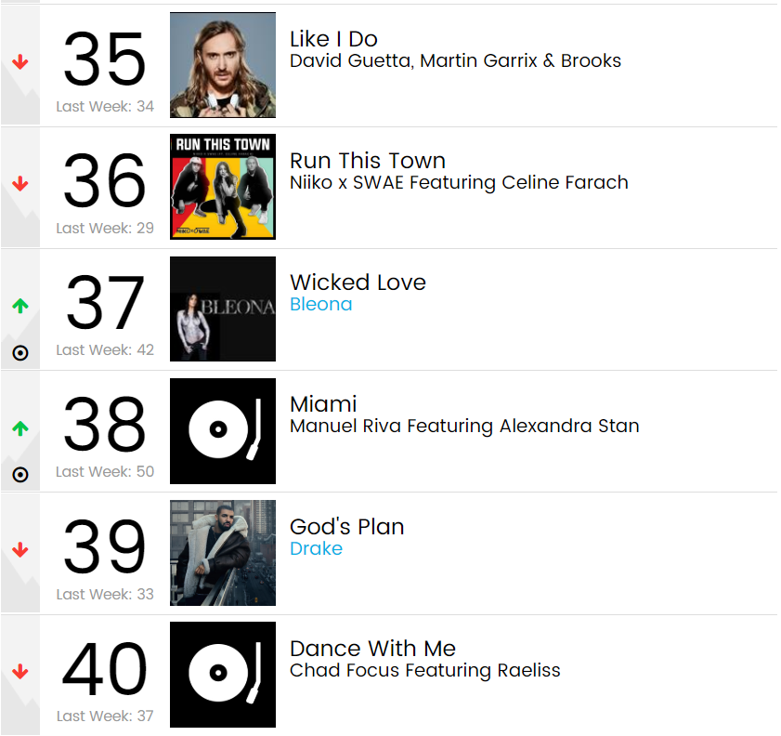Click the "Last Week: 34" text
The image size is (781, 736).
pos(105,106)
